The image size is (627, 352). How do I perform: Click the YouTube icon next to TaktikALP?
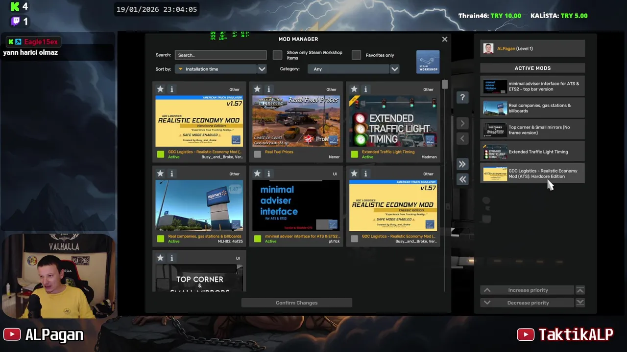tap(526, 334)
